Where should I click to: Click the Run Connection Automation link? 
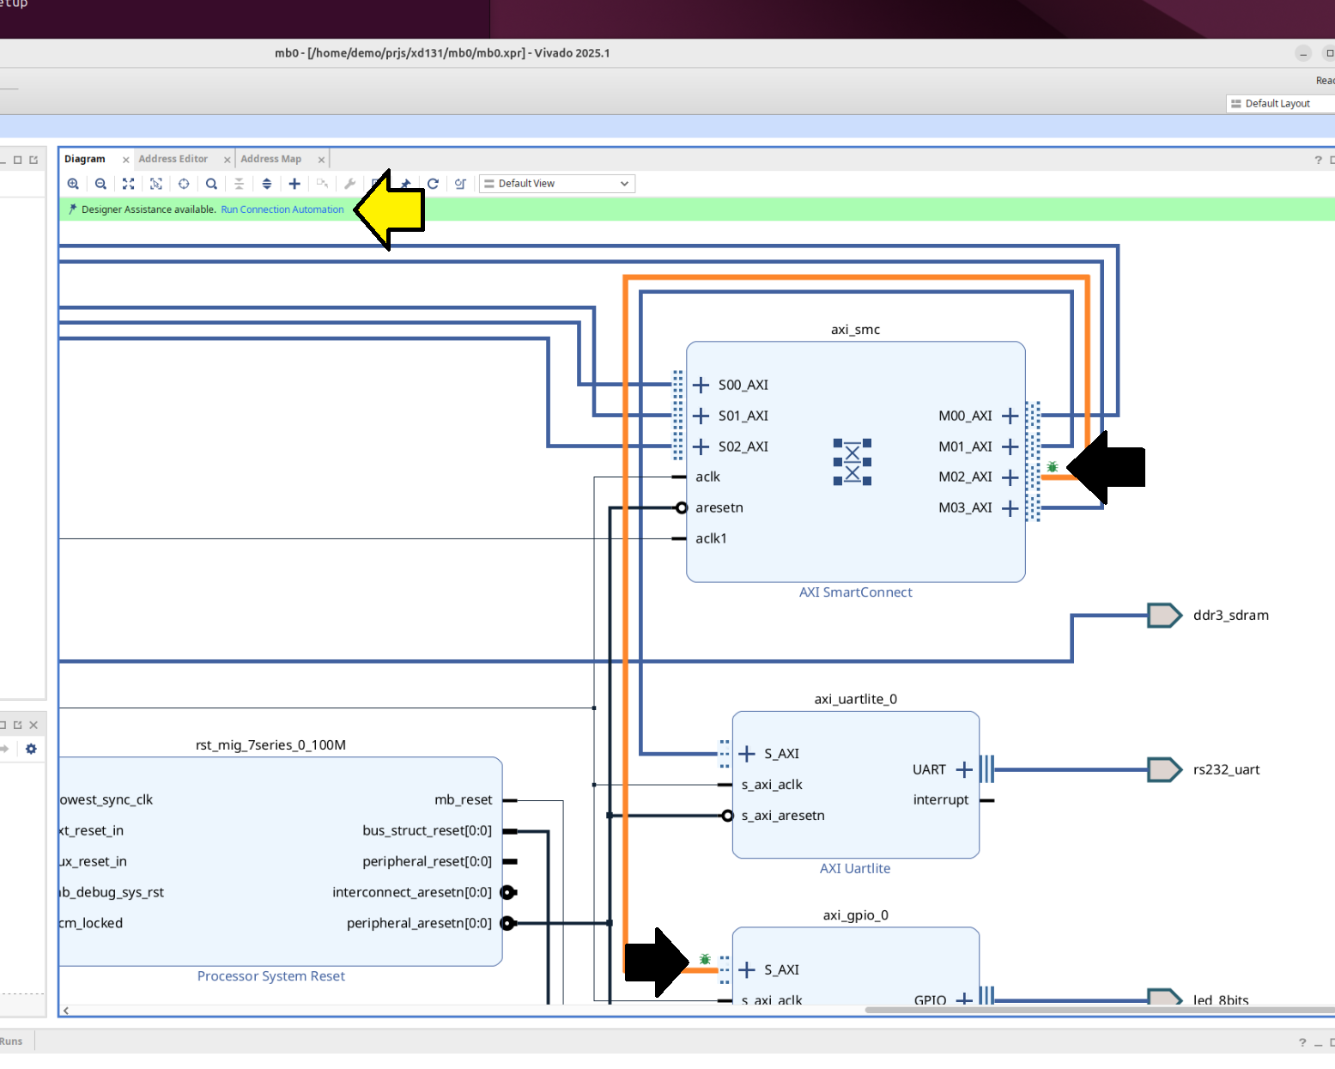point(282,210)
